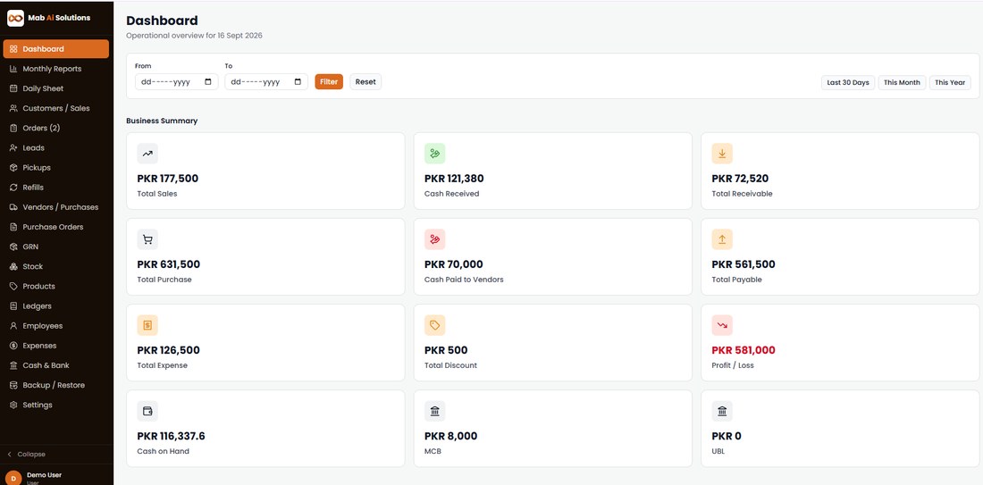Image resolution: width=983 pixels, height=485 pixels.
Task: Click the Cash Received green icon
Action: pos(435,154)
